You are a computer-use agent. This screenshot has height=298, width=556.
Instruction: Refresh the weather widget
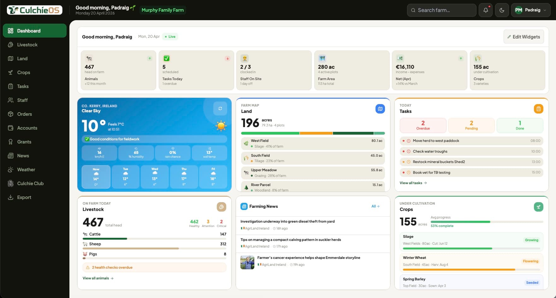[x=220, y=108]
